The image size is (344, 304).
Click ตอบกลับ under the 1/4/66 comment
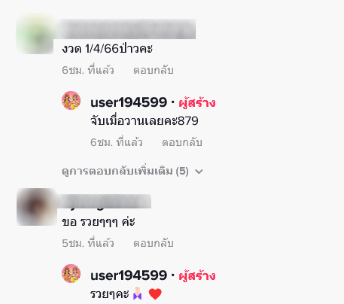click(x=154, y=70)
